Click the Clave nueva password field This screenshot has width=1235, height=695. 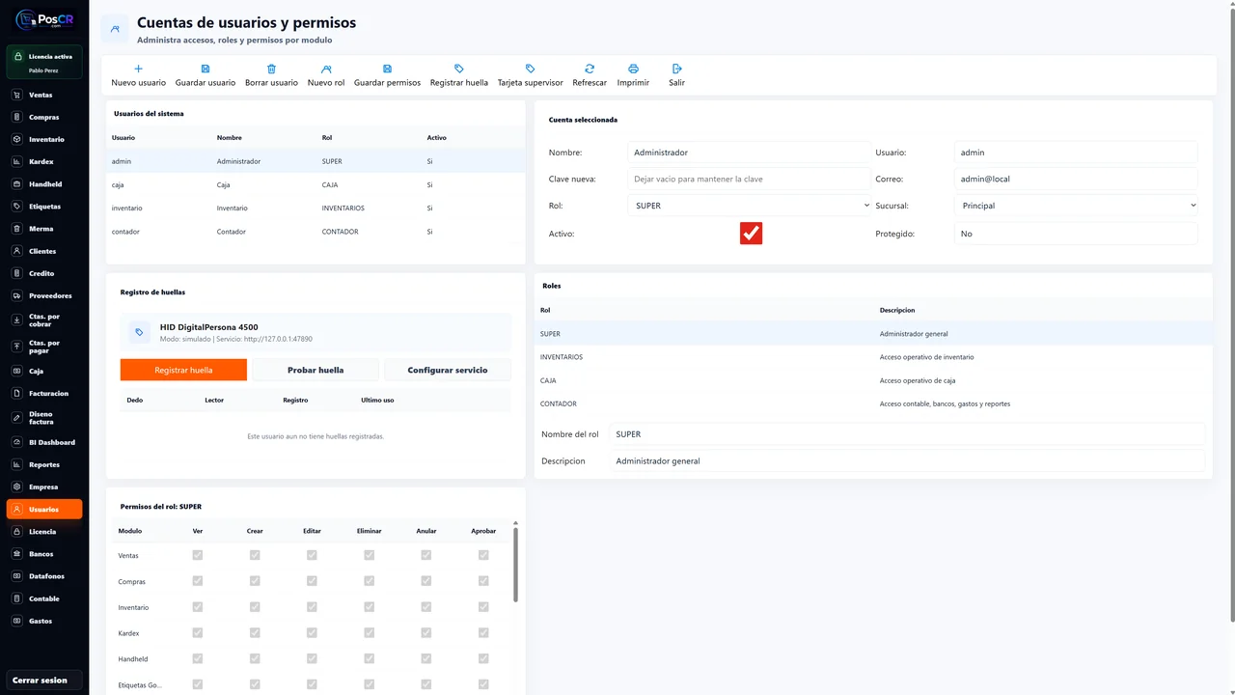[749, 179]
